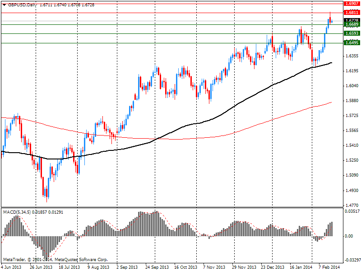Click the triangle arrow beside GBPUSD,Daily
Image resolution: width=361 pixels, height=271 pixels.
[4, 4]
